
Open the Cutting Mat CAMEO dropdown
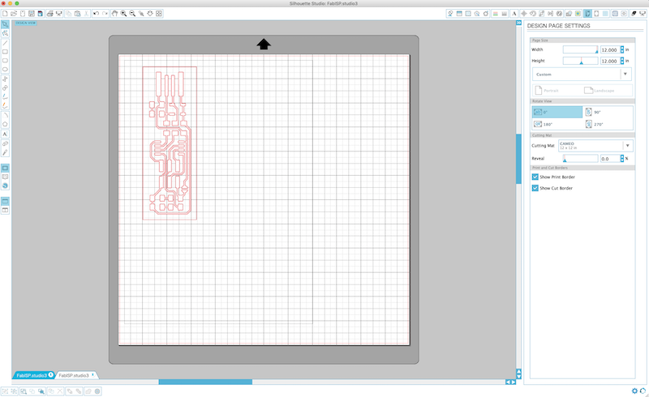[x=595, y=146]
